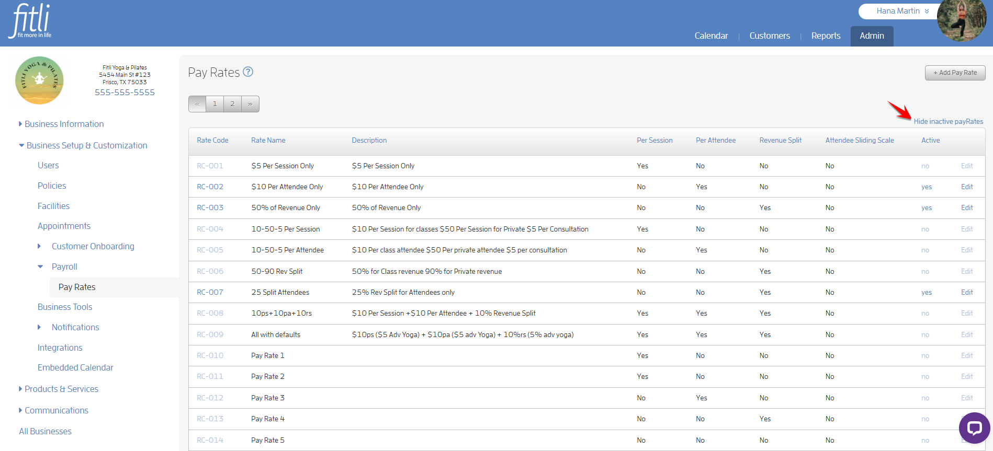Click Hana Martin's profile photo

click(x=962, y=20)
